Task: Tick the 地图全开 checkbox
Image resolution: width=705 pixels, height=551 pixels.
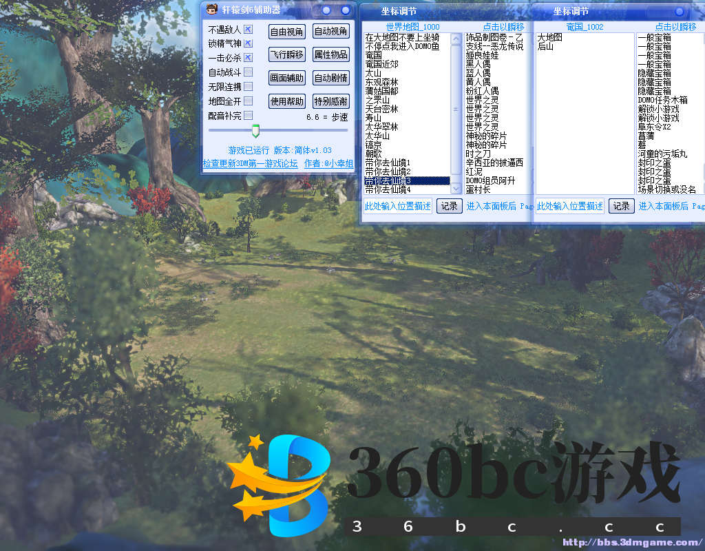Action: point(249,101)
